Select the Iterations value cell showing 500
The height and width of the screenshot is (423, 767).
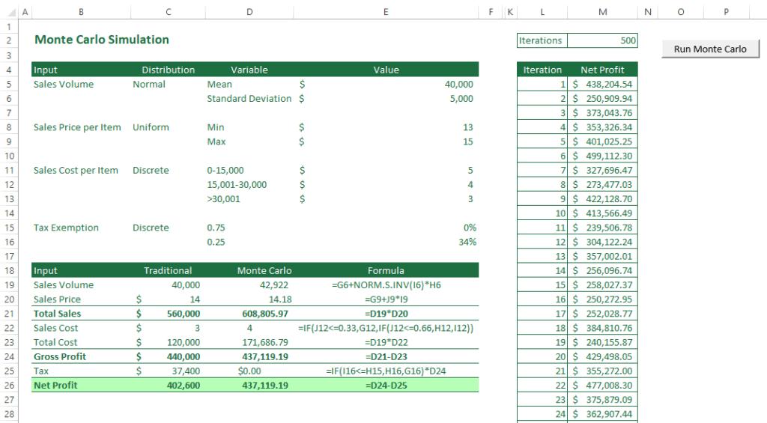602,40
